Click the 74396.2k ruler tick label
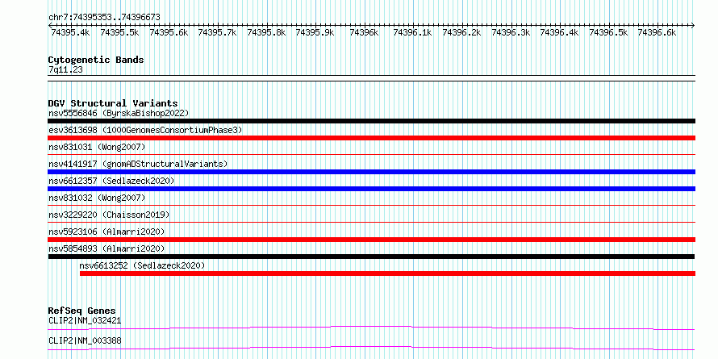 pyautogui.click(x=461, y=32)
